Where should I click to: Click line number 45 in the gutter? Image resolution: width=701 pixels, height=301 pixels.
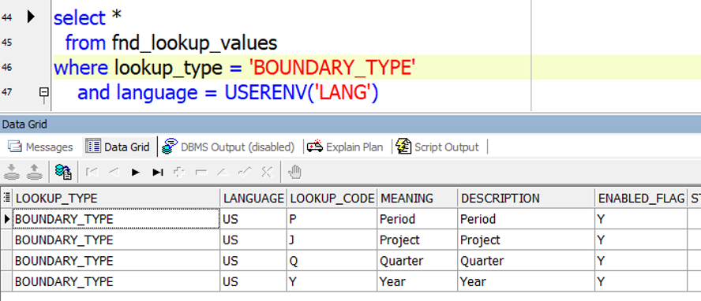pyautogui.click(x=7, y=43)
